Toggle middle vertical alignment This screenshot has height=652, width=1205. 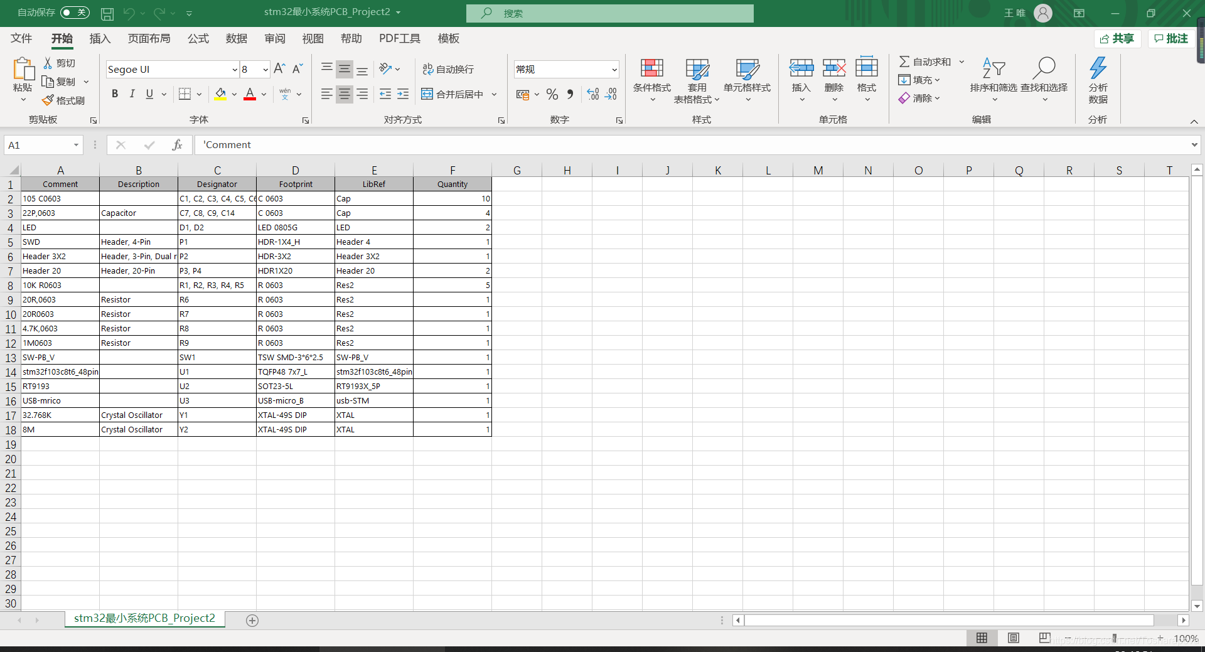coord(345,69)
